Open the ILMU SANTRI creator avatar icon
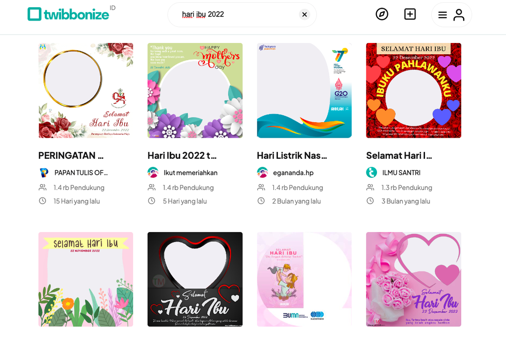The image size is (506, 337). [x=371, y=173]
